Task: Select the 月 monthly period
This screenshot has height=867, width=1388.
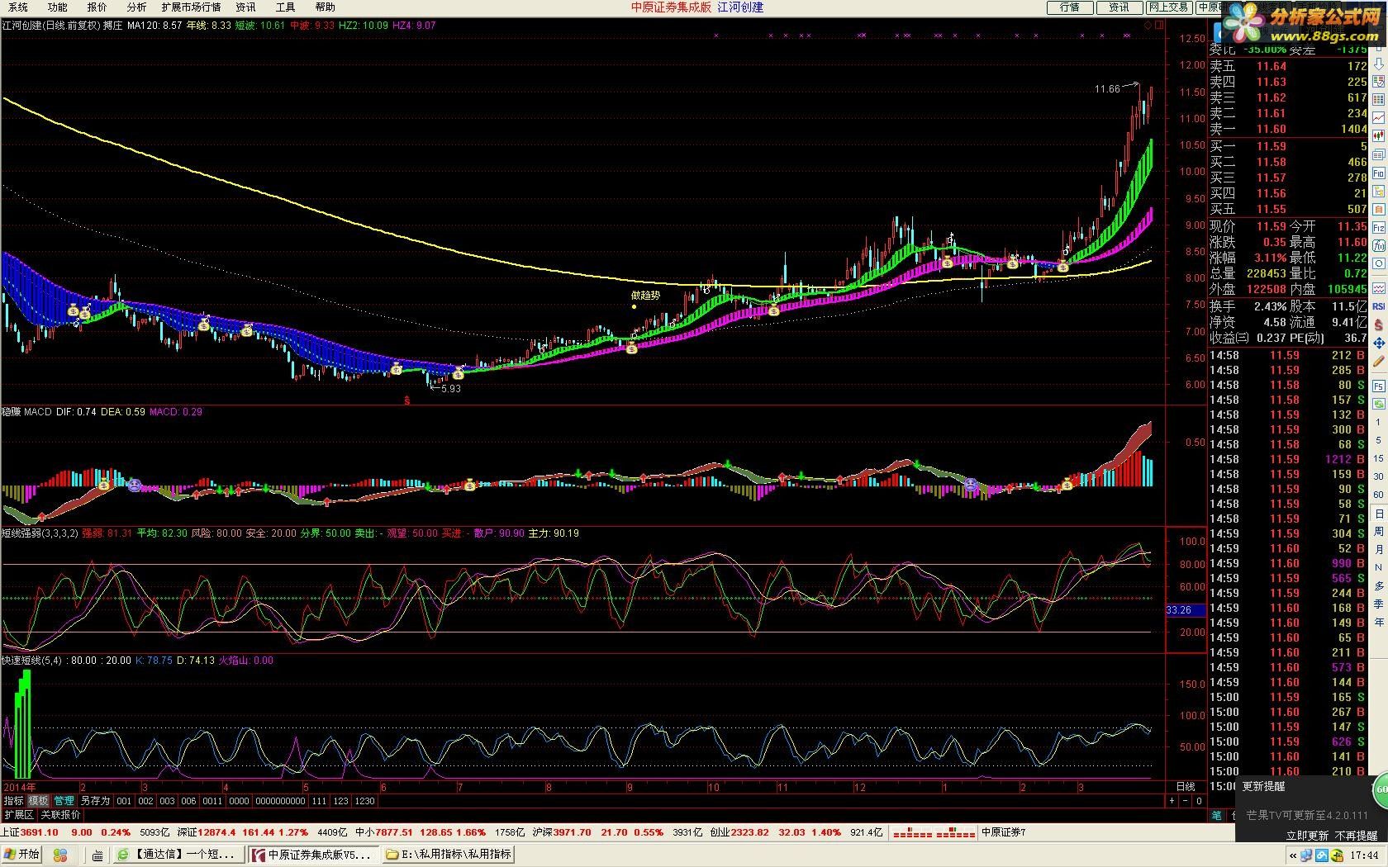Action: pos(1378,550)
